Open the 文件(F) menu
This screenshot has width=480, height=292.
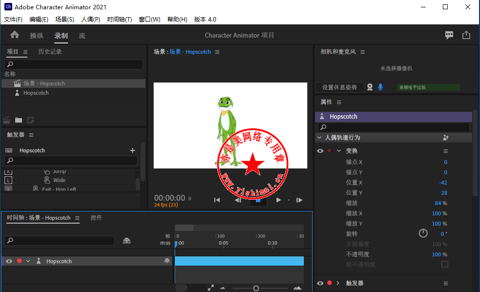[x=13, y=20]
